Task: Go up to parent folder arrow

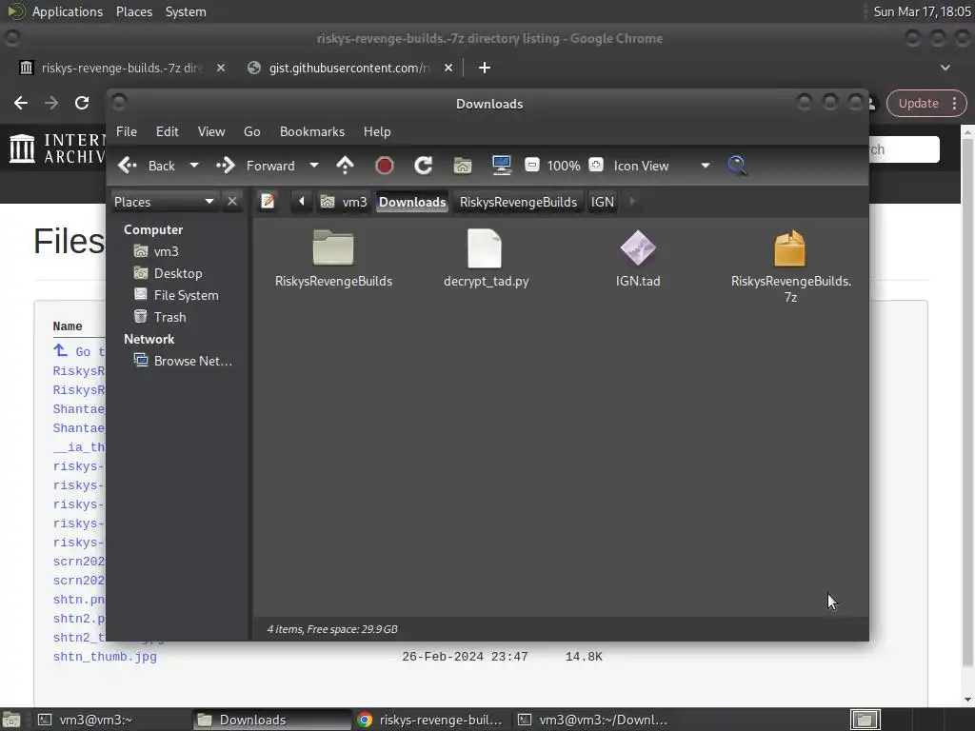Action: [345, 166]
